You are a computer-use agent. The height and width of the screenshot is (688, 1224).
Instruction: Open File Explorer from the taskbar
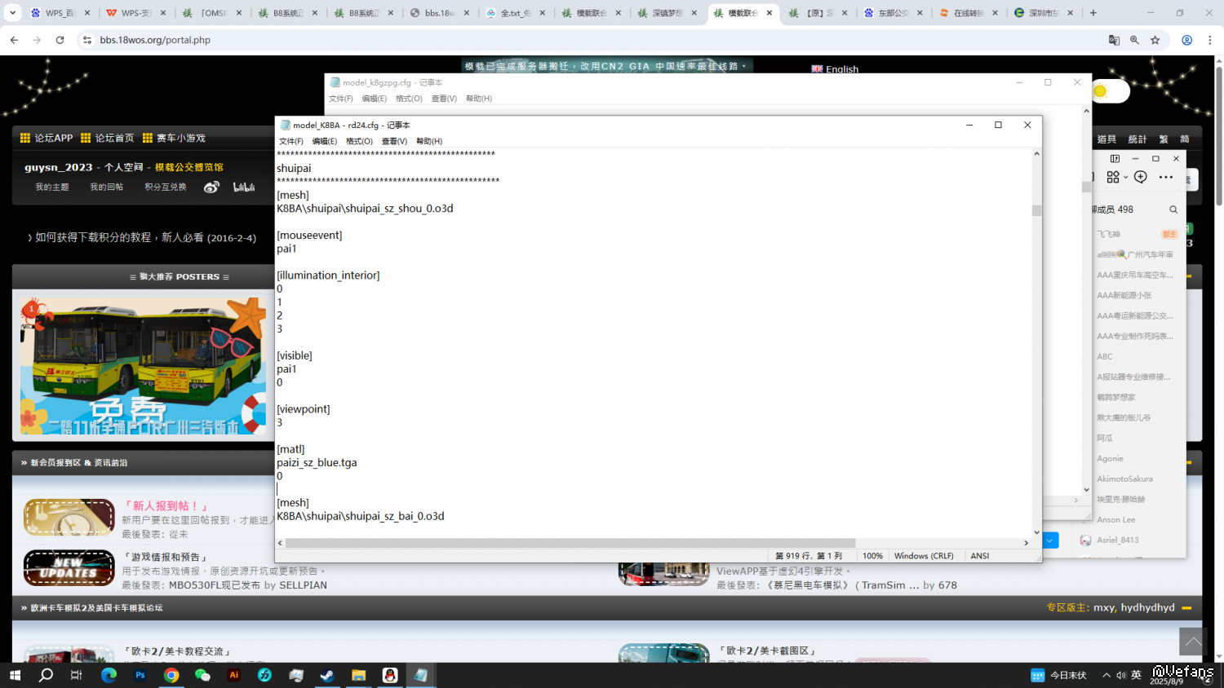358,675
